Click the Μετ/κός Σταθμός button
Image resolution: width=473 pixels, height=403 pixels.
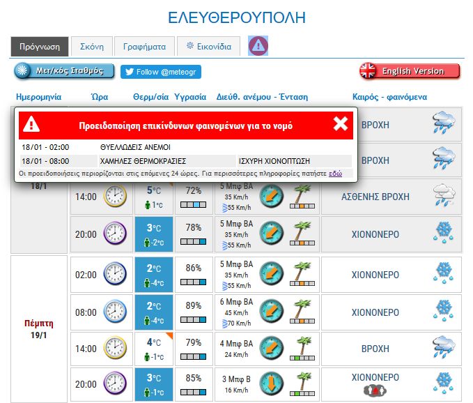[x=64, y=71]
